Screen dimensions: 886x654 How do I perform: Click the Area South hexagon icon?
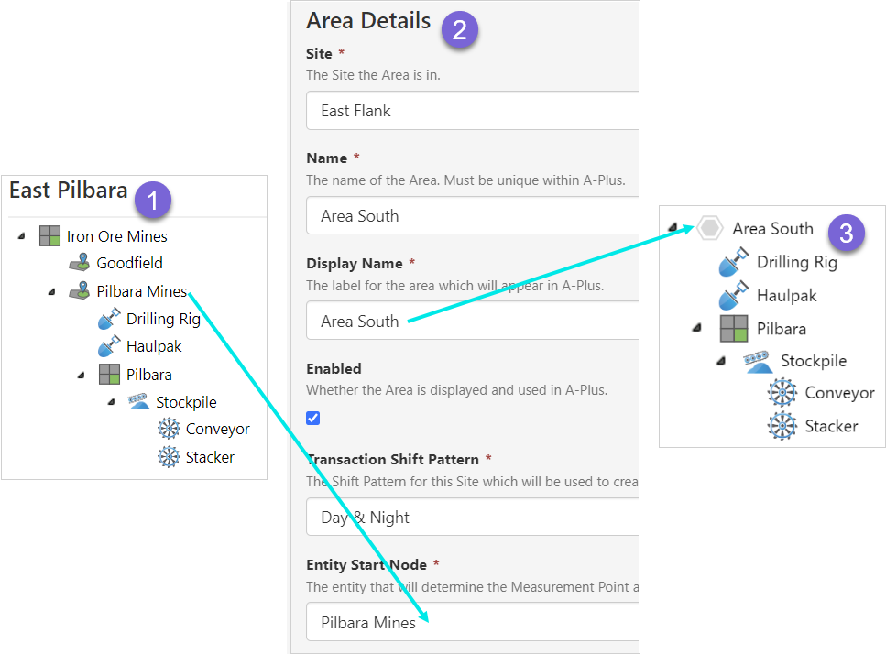pos(709,228)
